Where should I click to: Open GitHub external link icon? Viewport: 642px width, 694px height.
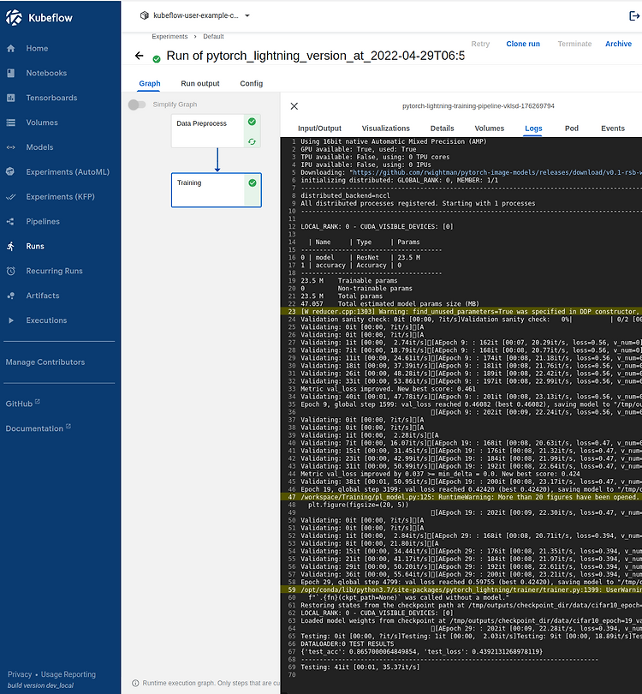[x=38, y=402]
